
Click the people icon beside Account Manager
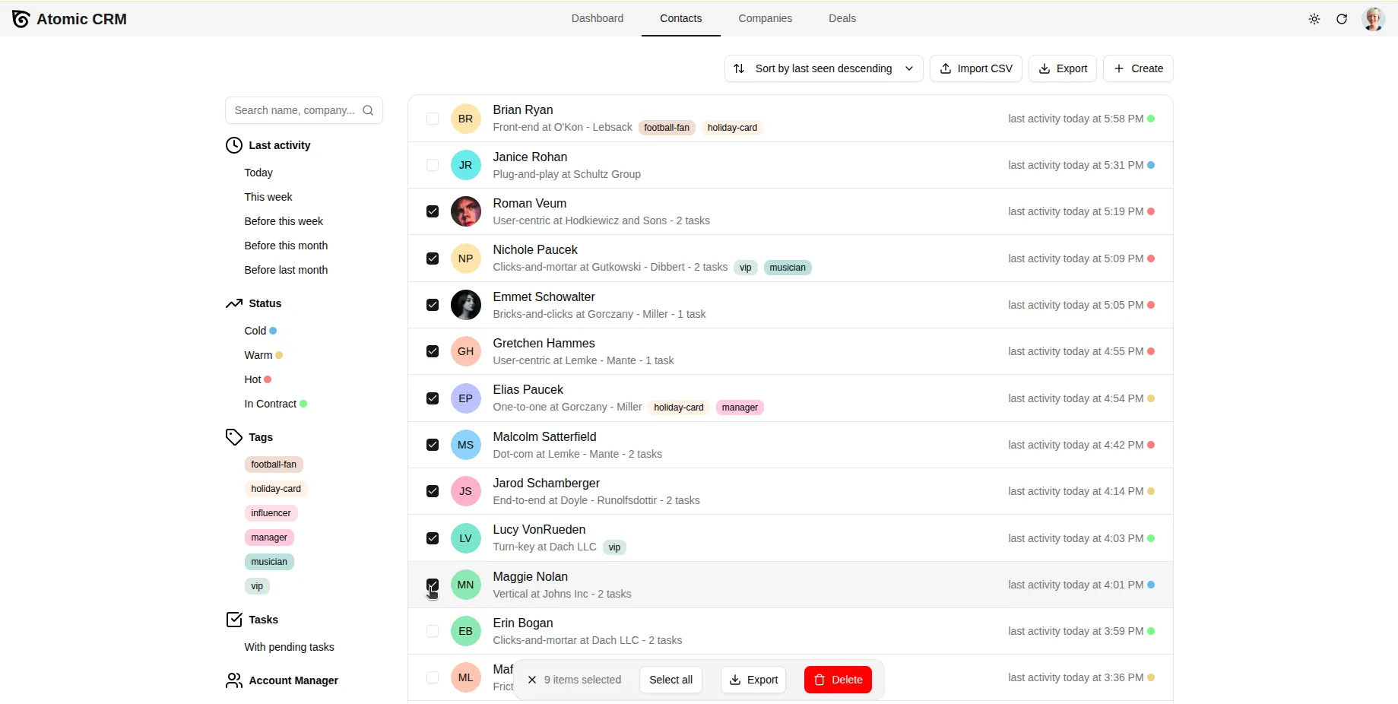click(233, 680)
